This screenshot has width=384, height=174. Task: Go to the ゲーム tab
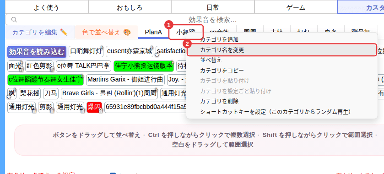296,7
